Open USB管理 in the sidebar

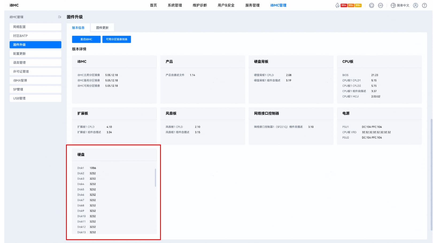[35, 98]
